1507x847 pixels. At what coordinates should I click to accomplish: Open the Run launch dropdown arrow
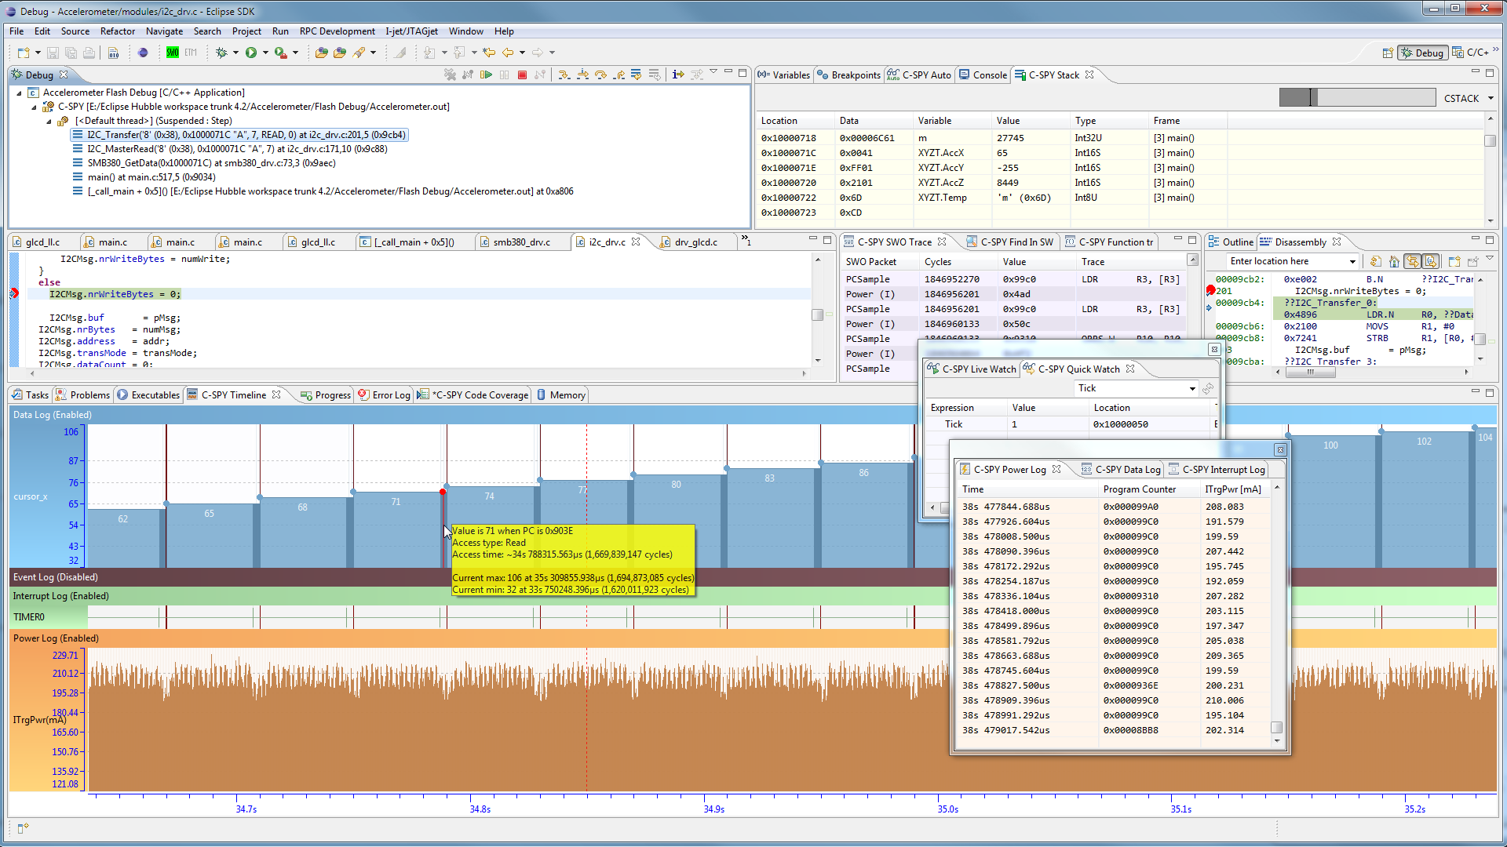tap(265, 53)
